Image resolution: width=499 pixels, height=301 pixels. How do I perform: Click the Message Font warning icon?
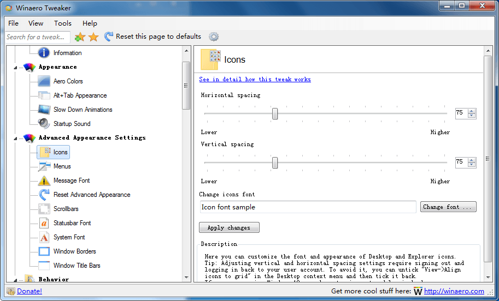[x=44, y=180]
